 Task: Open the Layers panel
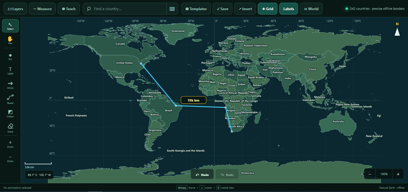(x=16, y=9)
